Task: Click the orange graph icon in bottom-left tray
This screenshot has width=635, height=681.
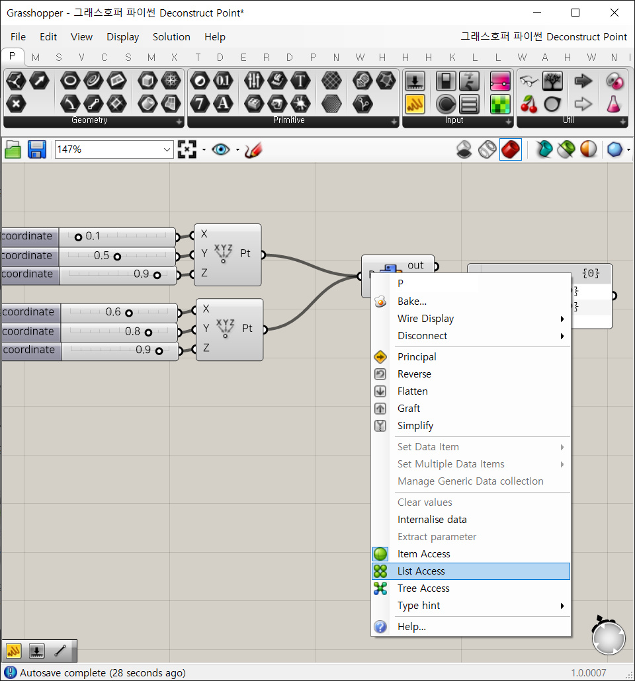Action: pyautogui.click(x=13, y=651)
